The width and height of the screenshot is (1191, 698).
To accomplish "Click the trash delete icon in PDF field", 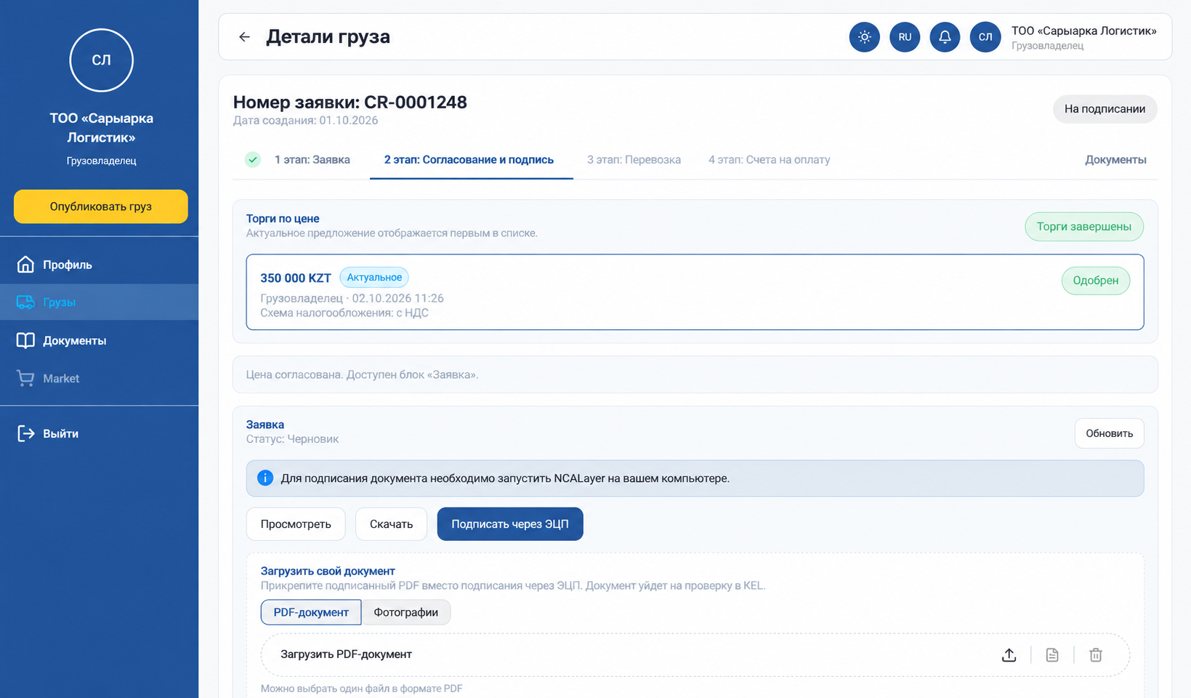I will (1096, 655).
